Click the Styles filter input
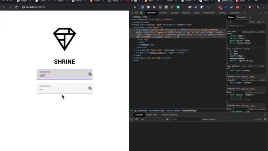The image size is (268, 151). click(x=237, y=22)
